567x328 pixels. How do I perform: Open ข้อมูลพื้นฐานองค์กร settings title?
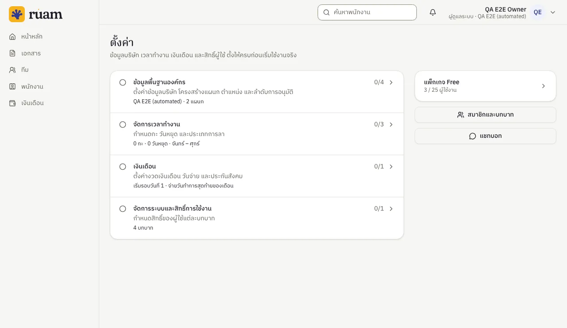(159, 82)
